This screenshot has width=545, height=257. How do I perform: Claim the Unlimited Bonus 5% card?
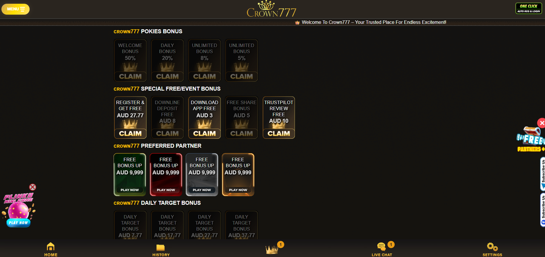[241, 60]
